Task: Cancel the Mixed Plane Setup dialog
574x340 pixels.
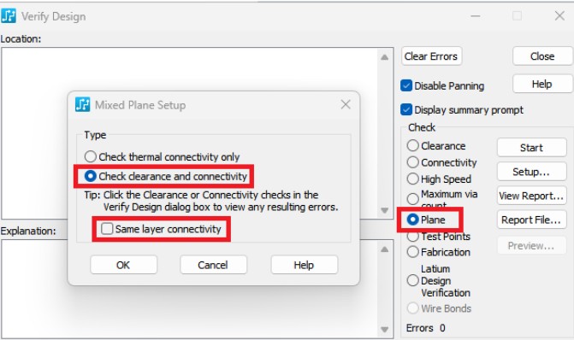Action: [213, 265]
